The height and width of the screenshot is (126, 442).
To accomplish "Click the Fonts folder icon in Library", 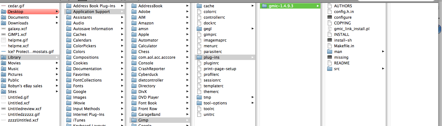I will coord(69,86).
